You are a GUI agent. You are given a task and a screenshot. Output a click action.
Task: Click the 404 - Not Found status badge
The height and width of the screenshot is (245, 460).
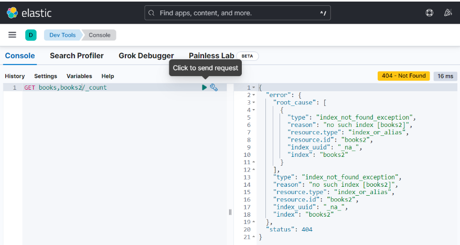click(404, 76)
